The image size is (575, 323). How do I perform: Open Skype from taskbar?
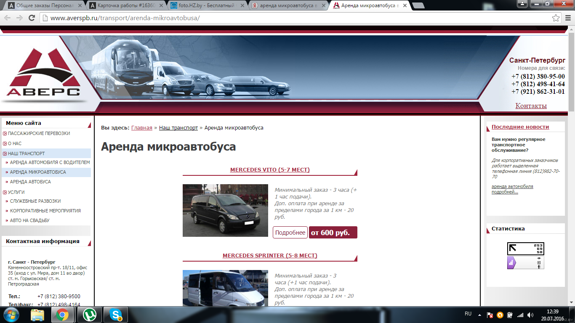pos(116,315)
